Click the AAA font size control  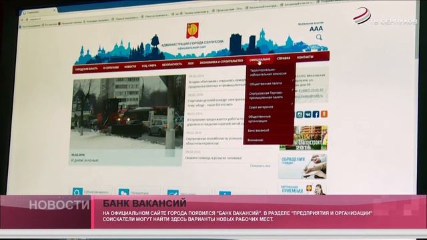(x=316, y=29)
